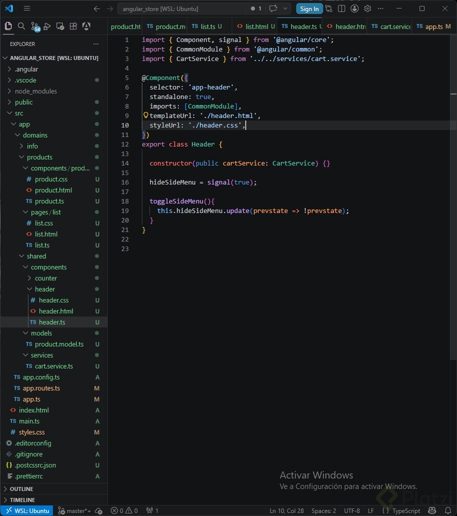Open the Search view in activity bar
457x516 pixels.
click(21, 26)
